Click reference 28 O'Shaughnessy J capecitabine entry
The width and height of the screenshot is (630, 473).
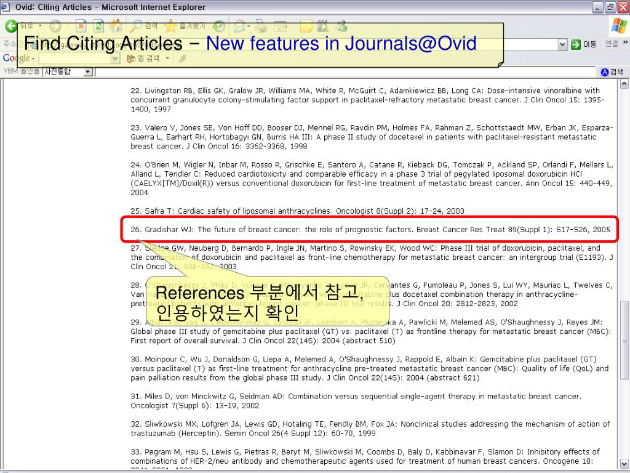point(372,294)
